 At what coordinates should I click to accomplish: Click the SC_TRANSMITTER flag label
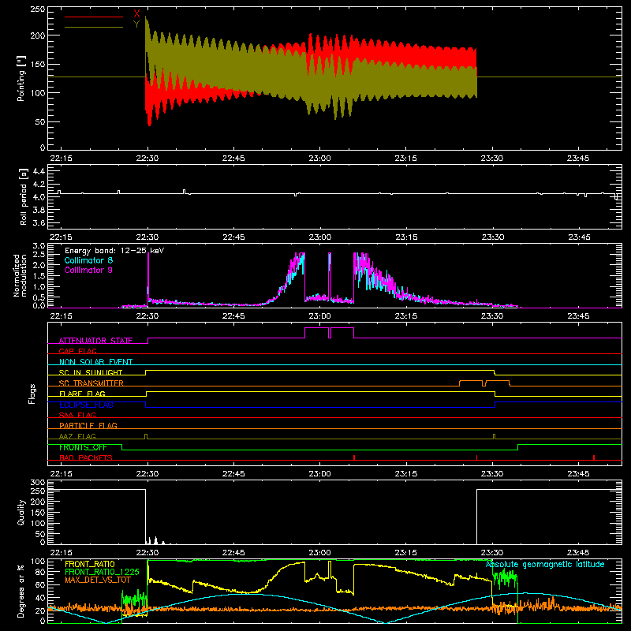pyautogui.click(x=91, y=383)
